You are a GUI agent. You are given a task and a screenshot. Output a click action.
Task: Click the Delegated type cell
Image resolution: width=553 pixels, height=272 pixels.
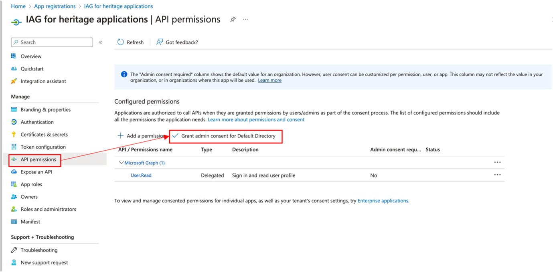point(212,175)
